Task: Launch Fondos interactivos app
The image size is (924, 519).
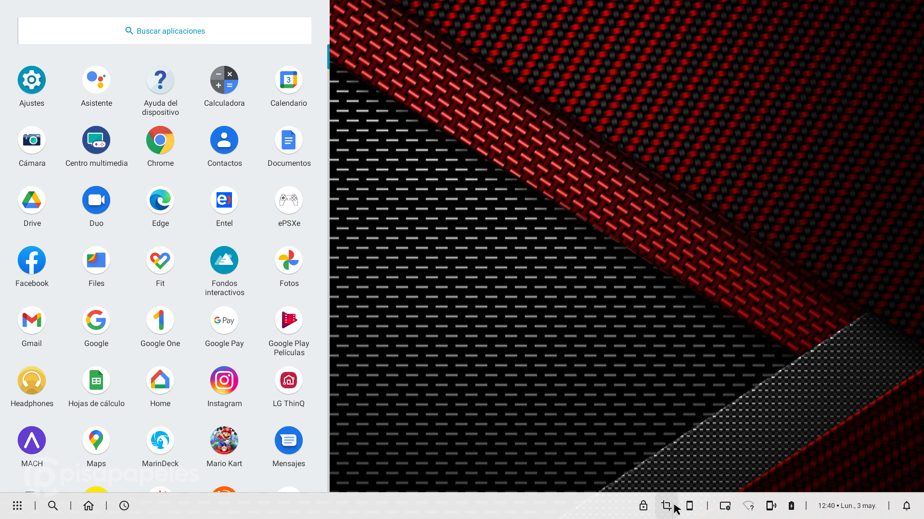Action: click(224, 260)
